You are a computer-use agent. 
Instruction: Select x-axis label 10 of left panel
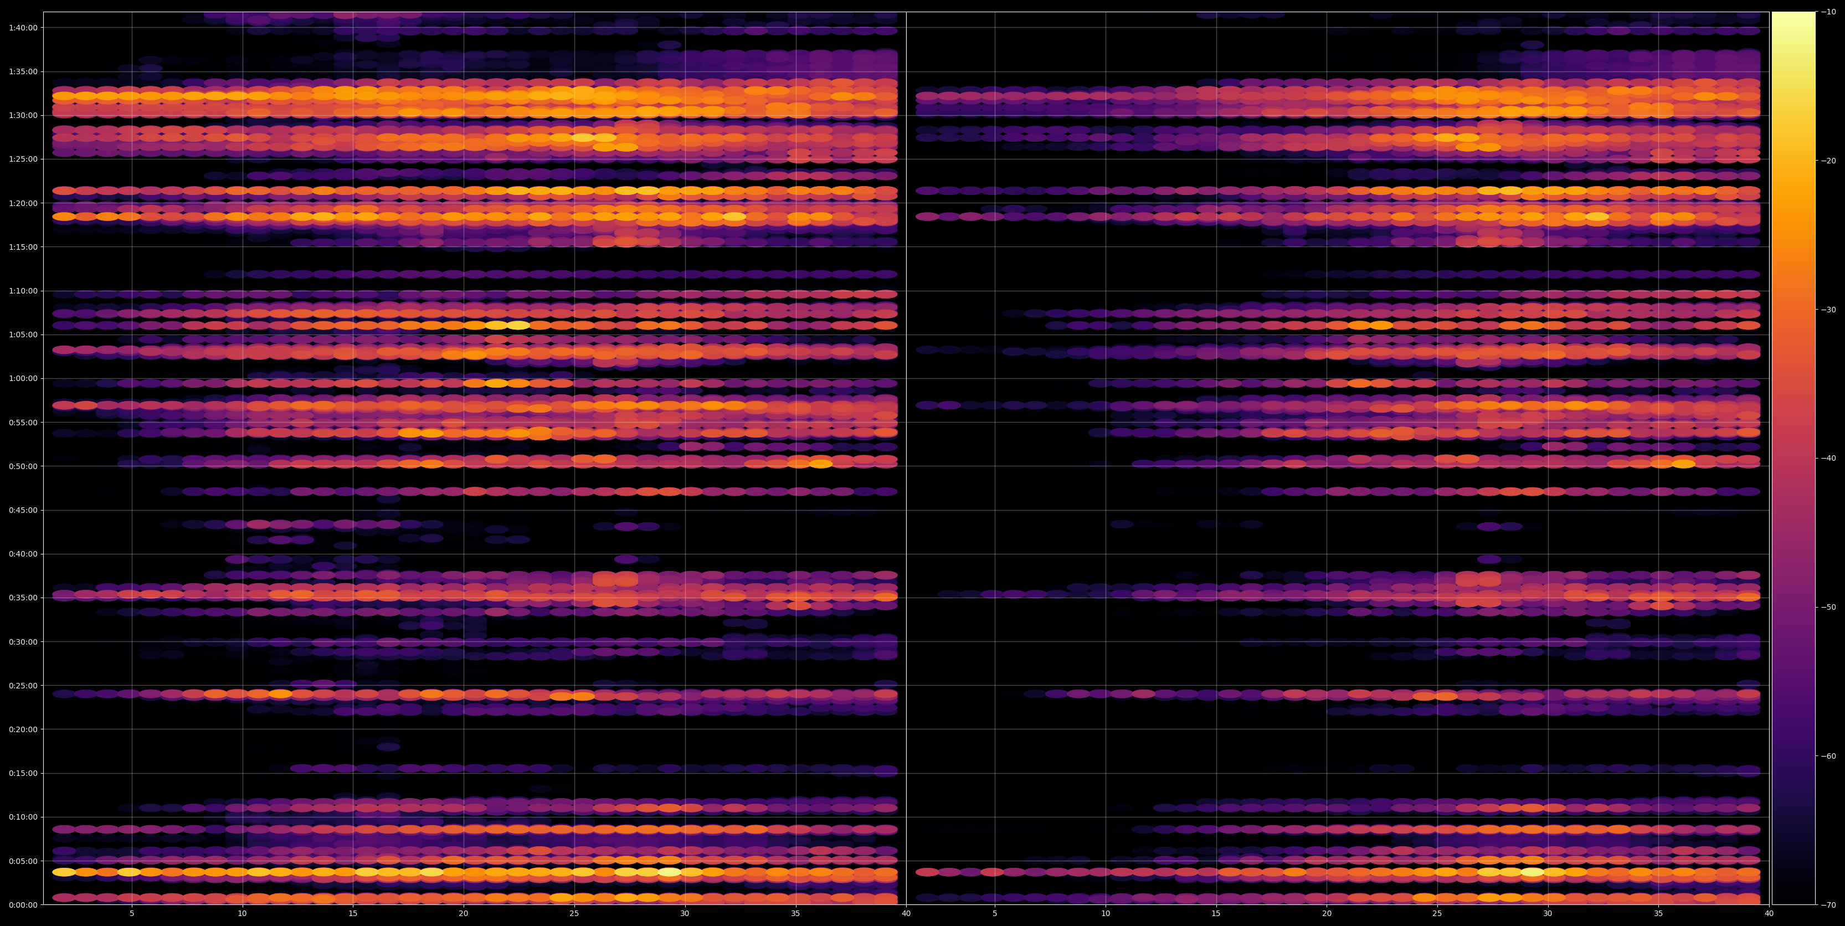coord(242,914)
